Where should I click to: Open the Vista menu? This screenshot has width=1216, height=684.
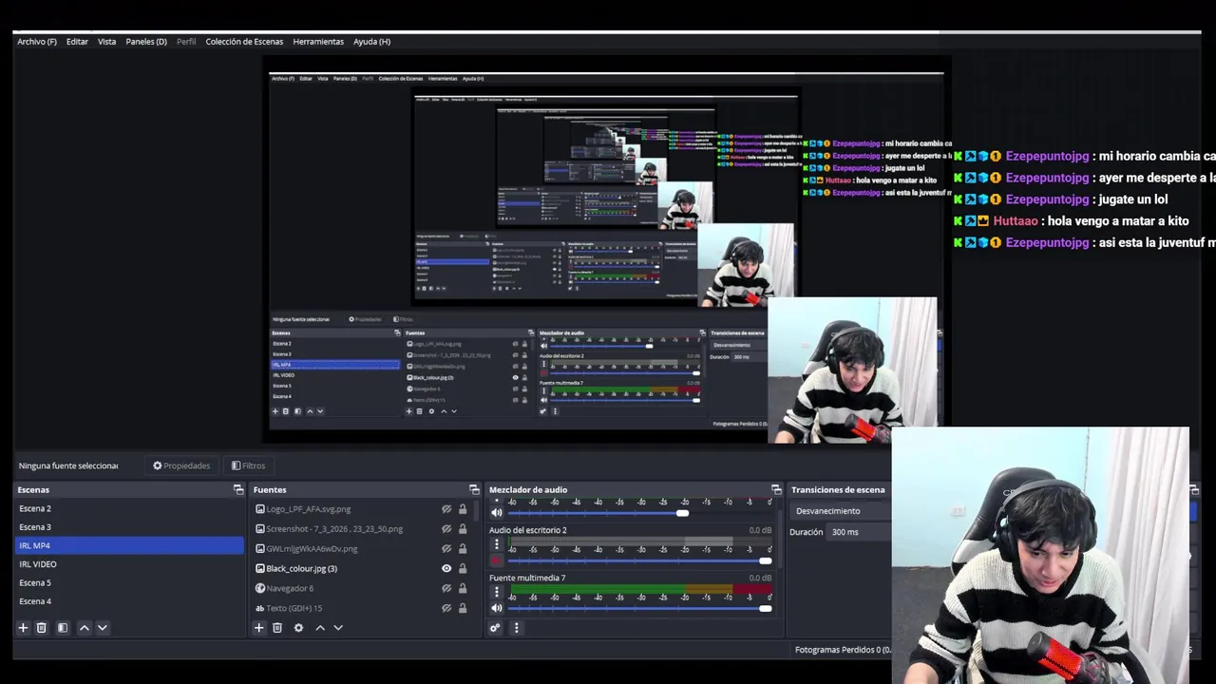coord(106,42)
